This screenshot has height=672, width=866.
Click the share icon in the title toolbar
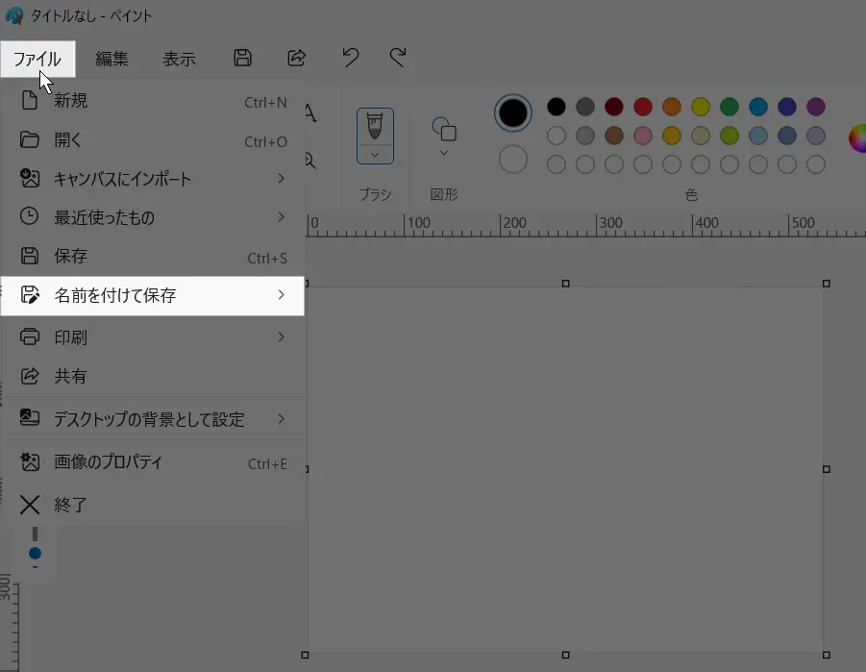coord(297,58)
